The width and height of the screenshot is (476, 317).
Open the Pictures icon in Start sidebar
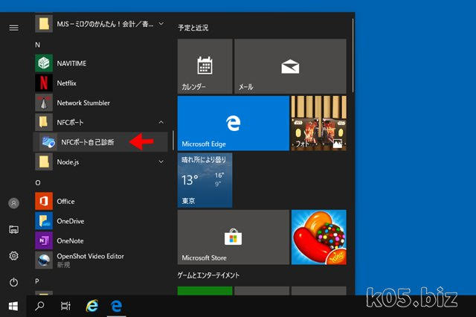[13, 229]
